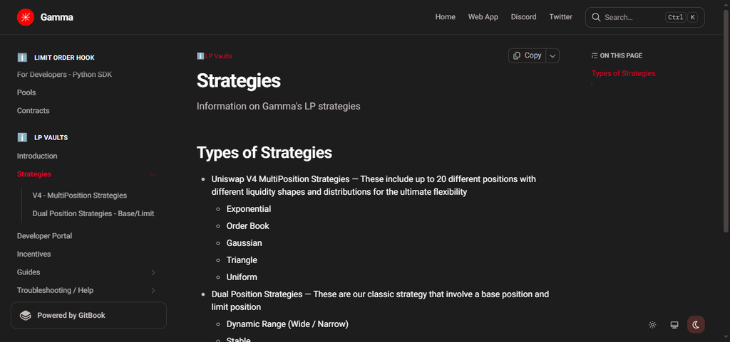
Task: Open the Contracts sidebar page
Action: (33, 111)
